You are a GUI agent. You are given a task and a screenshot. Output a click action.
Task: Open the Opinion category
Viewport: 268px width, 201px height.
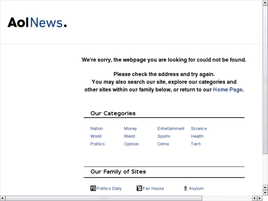131,144
